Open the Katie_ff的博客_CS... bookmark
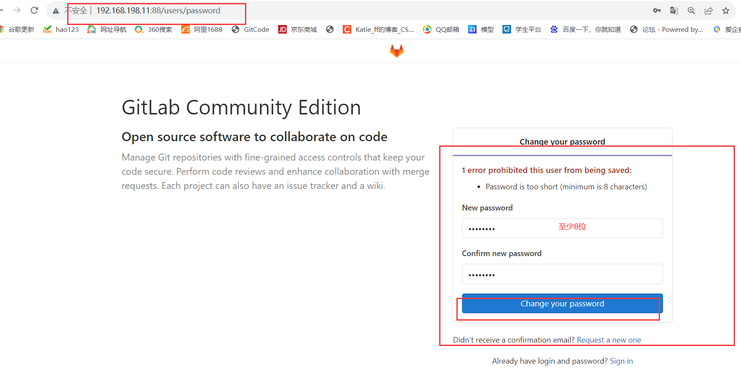 coord(378,29)
